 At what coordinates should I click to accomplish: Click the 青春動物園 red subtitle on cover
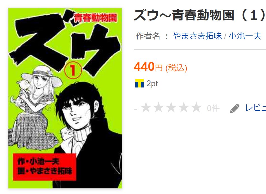tap(95, 18)
